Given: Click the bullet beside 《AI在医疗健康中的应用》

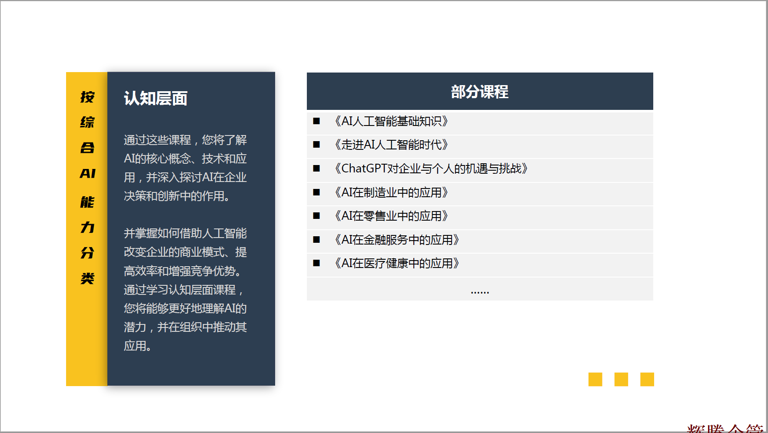Looking at the screenshot, I should (x=316, y=263).
